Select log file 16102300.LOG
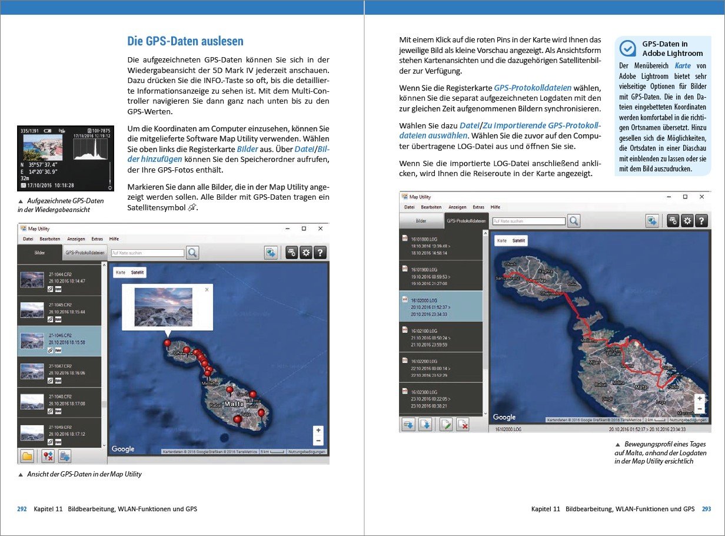The image size is (725, 536). pyautogui.click(x=441, y=398)
